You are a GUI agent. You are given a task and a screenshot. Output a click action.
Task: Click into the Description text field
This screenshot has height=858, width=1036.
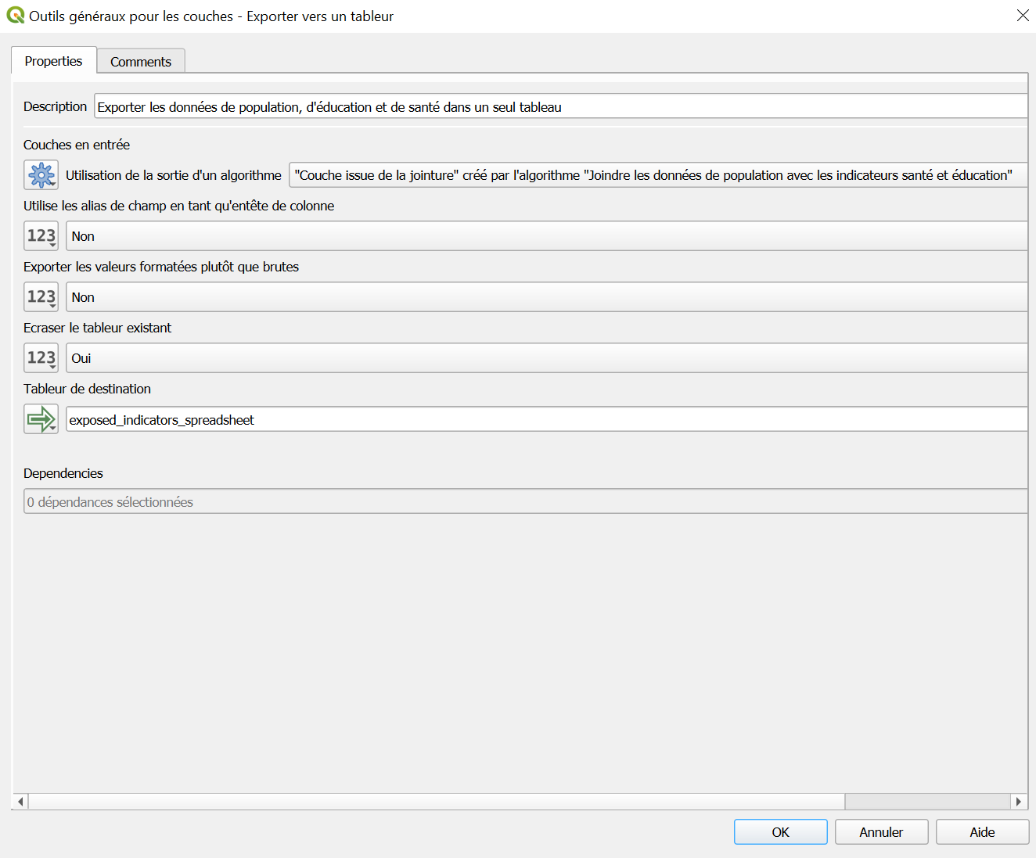[559, 107]
